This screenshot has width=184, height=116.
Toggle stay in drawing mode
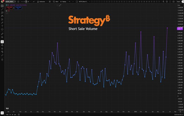click(2, 45)
